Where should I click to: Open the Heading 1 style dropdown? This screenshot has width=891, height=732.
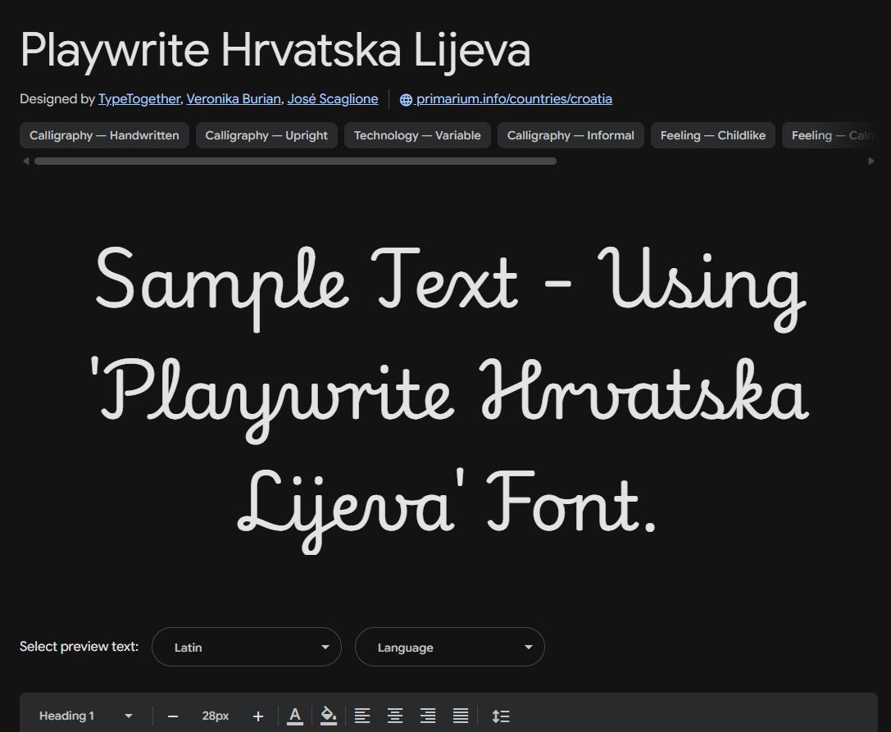pyautogui.click(x=85, y=716)
